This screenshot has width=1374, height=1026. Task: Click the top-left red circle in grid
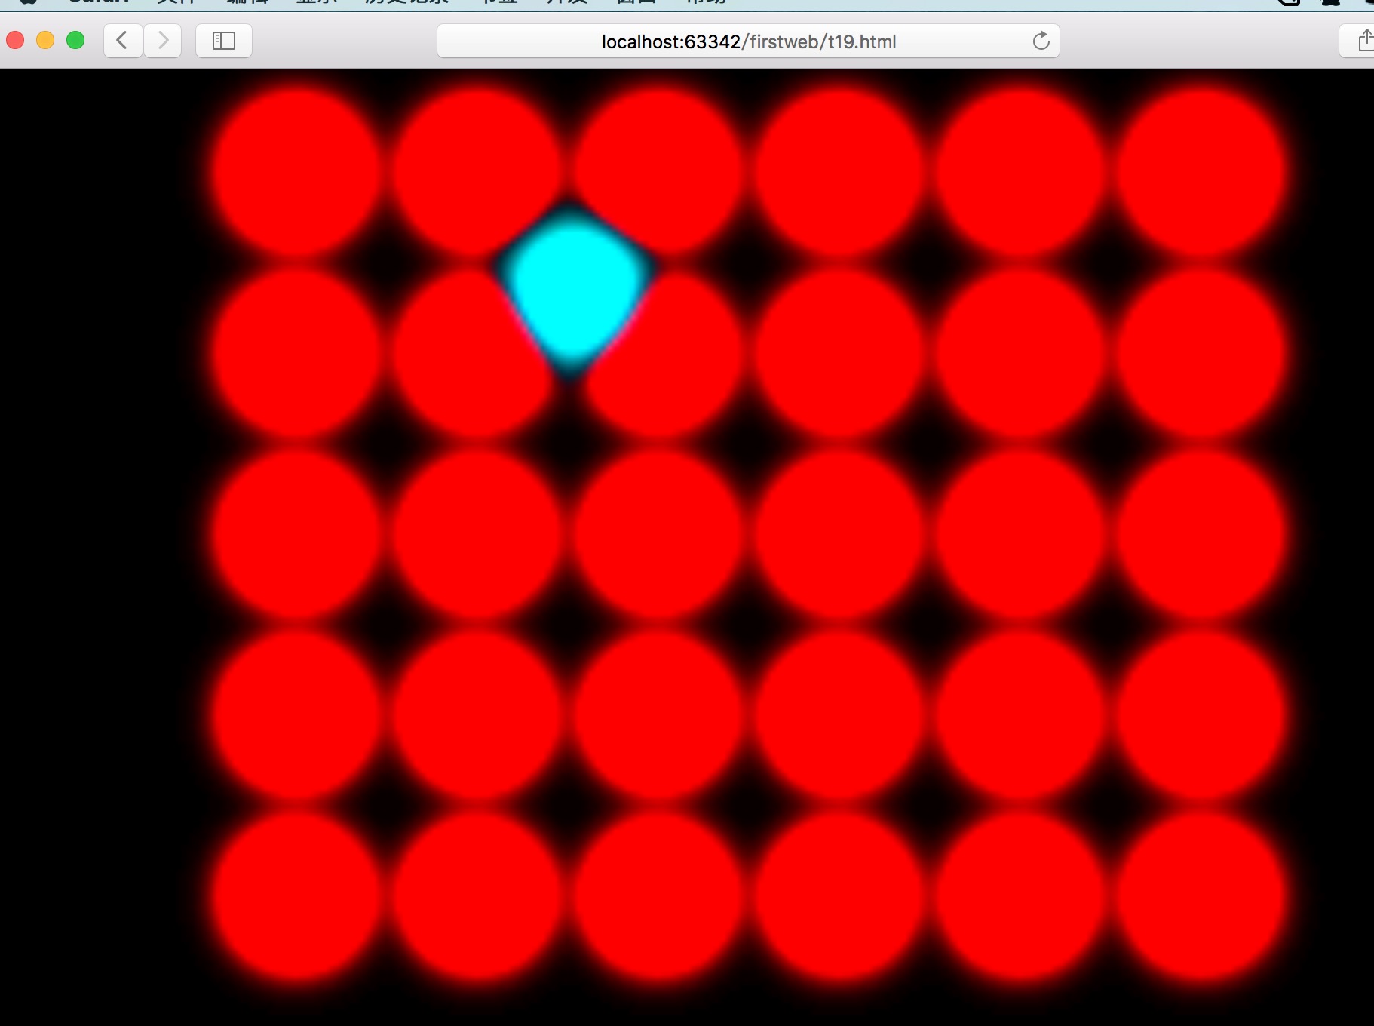click(296, 174)
